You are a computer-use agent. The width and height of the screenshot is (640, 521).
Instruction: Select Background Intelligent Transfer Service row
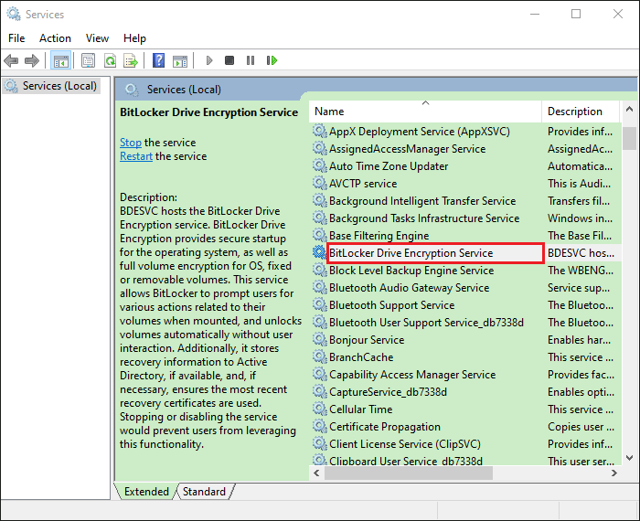465,201
